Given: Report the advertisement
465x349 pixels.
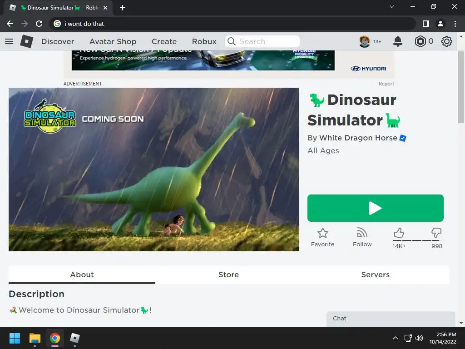Looking at the screenshot, I should 386,84.
